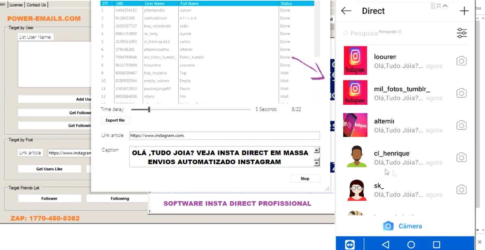Click the 8/22 progress counter

click(296, 109)
